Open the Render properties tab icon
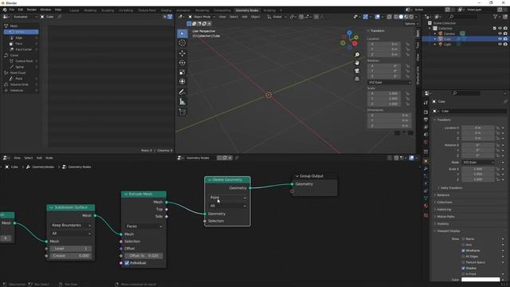510x287 pixels. pyautogui.click(x=426, y=112)
